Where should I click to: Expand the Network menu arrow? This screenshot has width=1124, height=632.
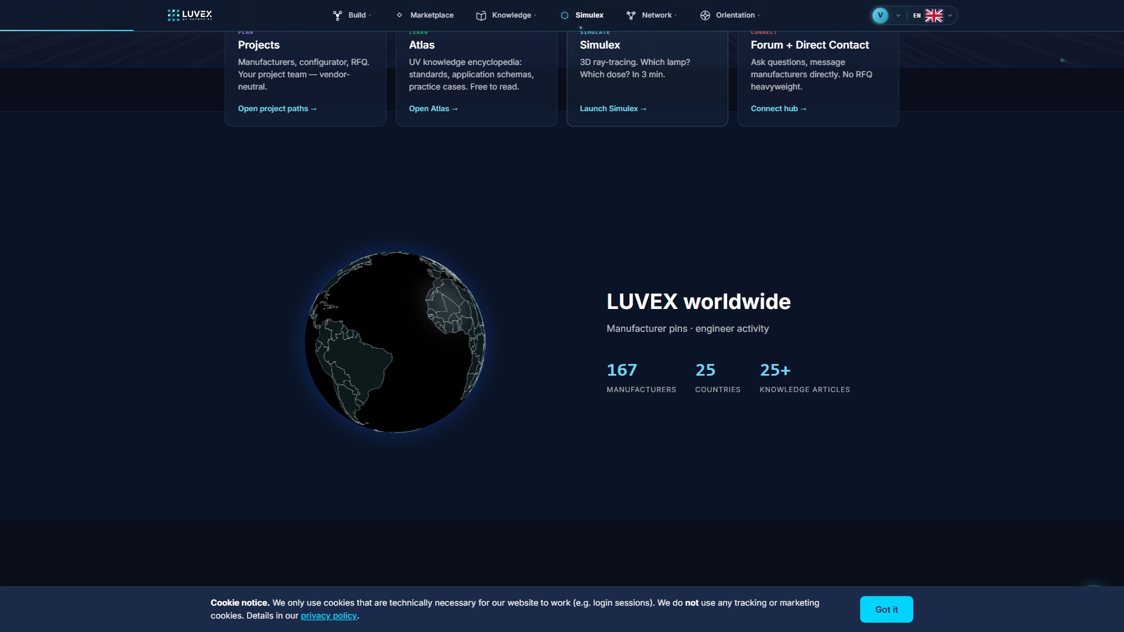point(676,16)
